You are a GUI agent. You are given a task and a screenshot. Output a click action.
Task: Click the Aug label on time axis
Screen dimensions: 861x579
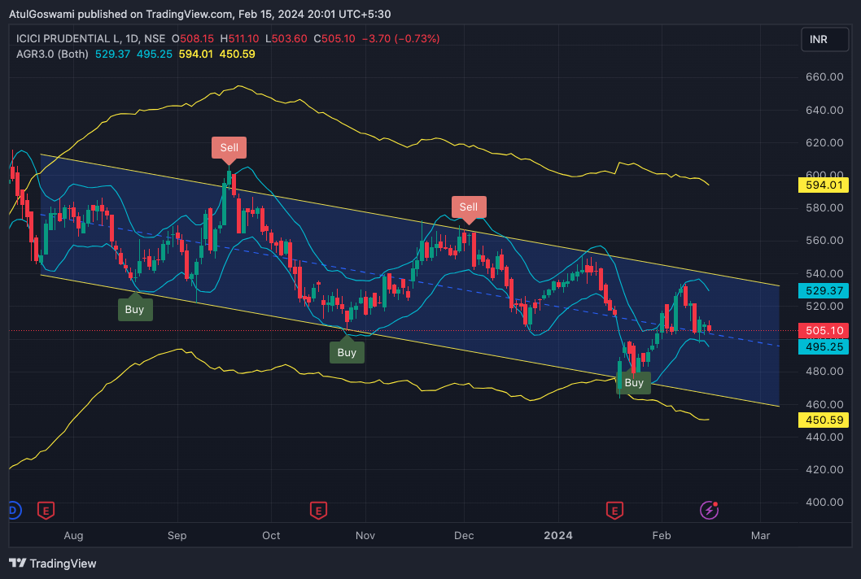point(73,536)
